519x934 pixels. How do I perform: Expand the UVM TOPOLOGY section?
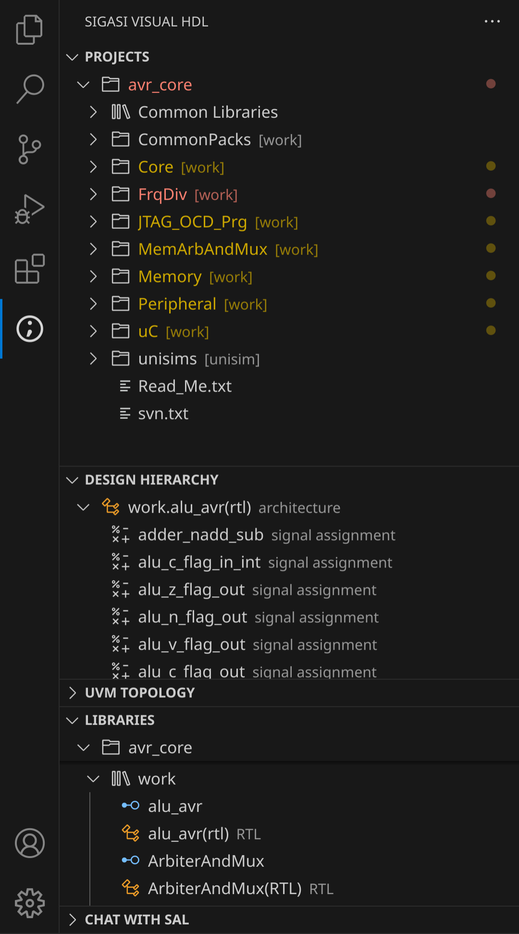pyautogui.click(x=289, y=693)
